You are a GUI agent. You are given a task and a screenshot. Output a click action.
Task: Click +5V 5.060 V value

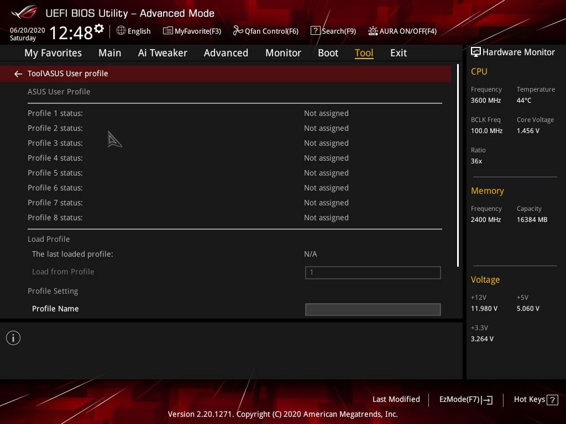click(x=528, y=308)
